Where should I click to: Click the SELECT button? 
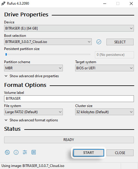(x=120, y=42)
